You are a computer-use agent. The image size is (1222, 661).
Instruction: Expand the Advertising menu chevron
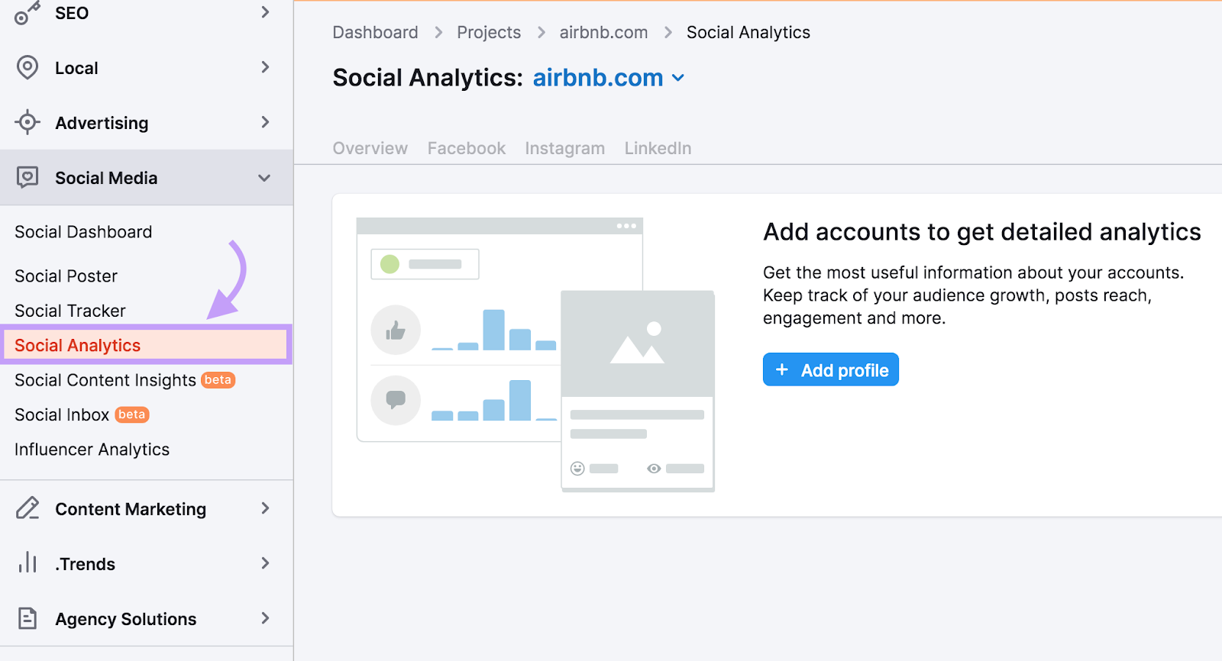pyautogui.click(x=265, y=122)
